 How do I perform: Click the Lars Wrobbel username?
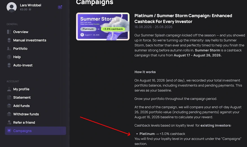(x=30, y=5)
